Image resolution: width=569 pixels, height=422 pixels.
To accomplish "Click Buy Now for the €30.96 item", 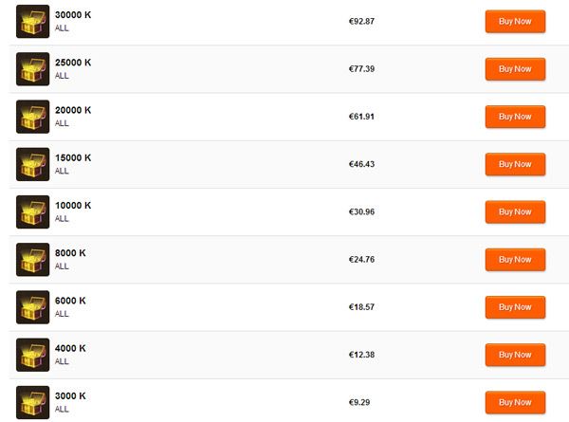I will (515, 211).
